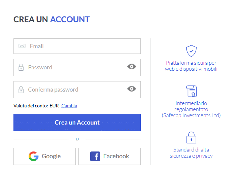The width and height of the screenshot is (237, 170).
Task: Open the Cambia currency link
Action: (69, 106)
